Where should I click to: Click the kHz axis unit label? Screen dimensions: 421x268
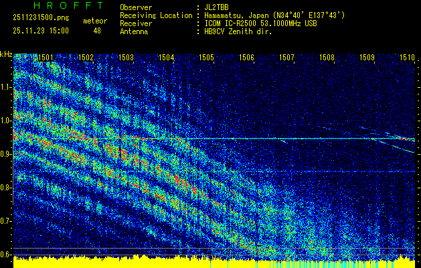click(x=6, y=54)
